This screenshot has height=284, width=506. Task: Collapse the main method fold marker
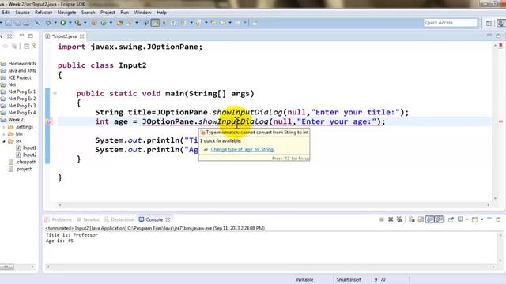click(55, 93)
